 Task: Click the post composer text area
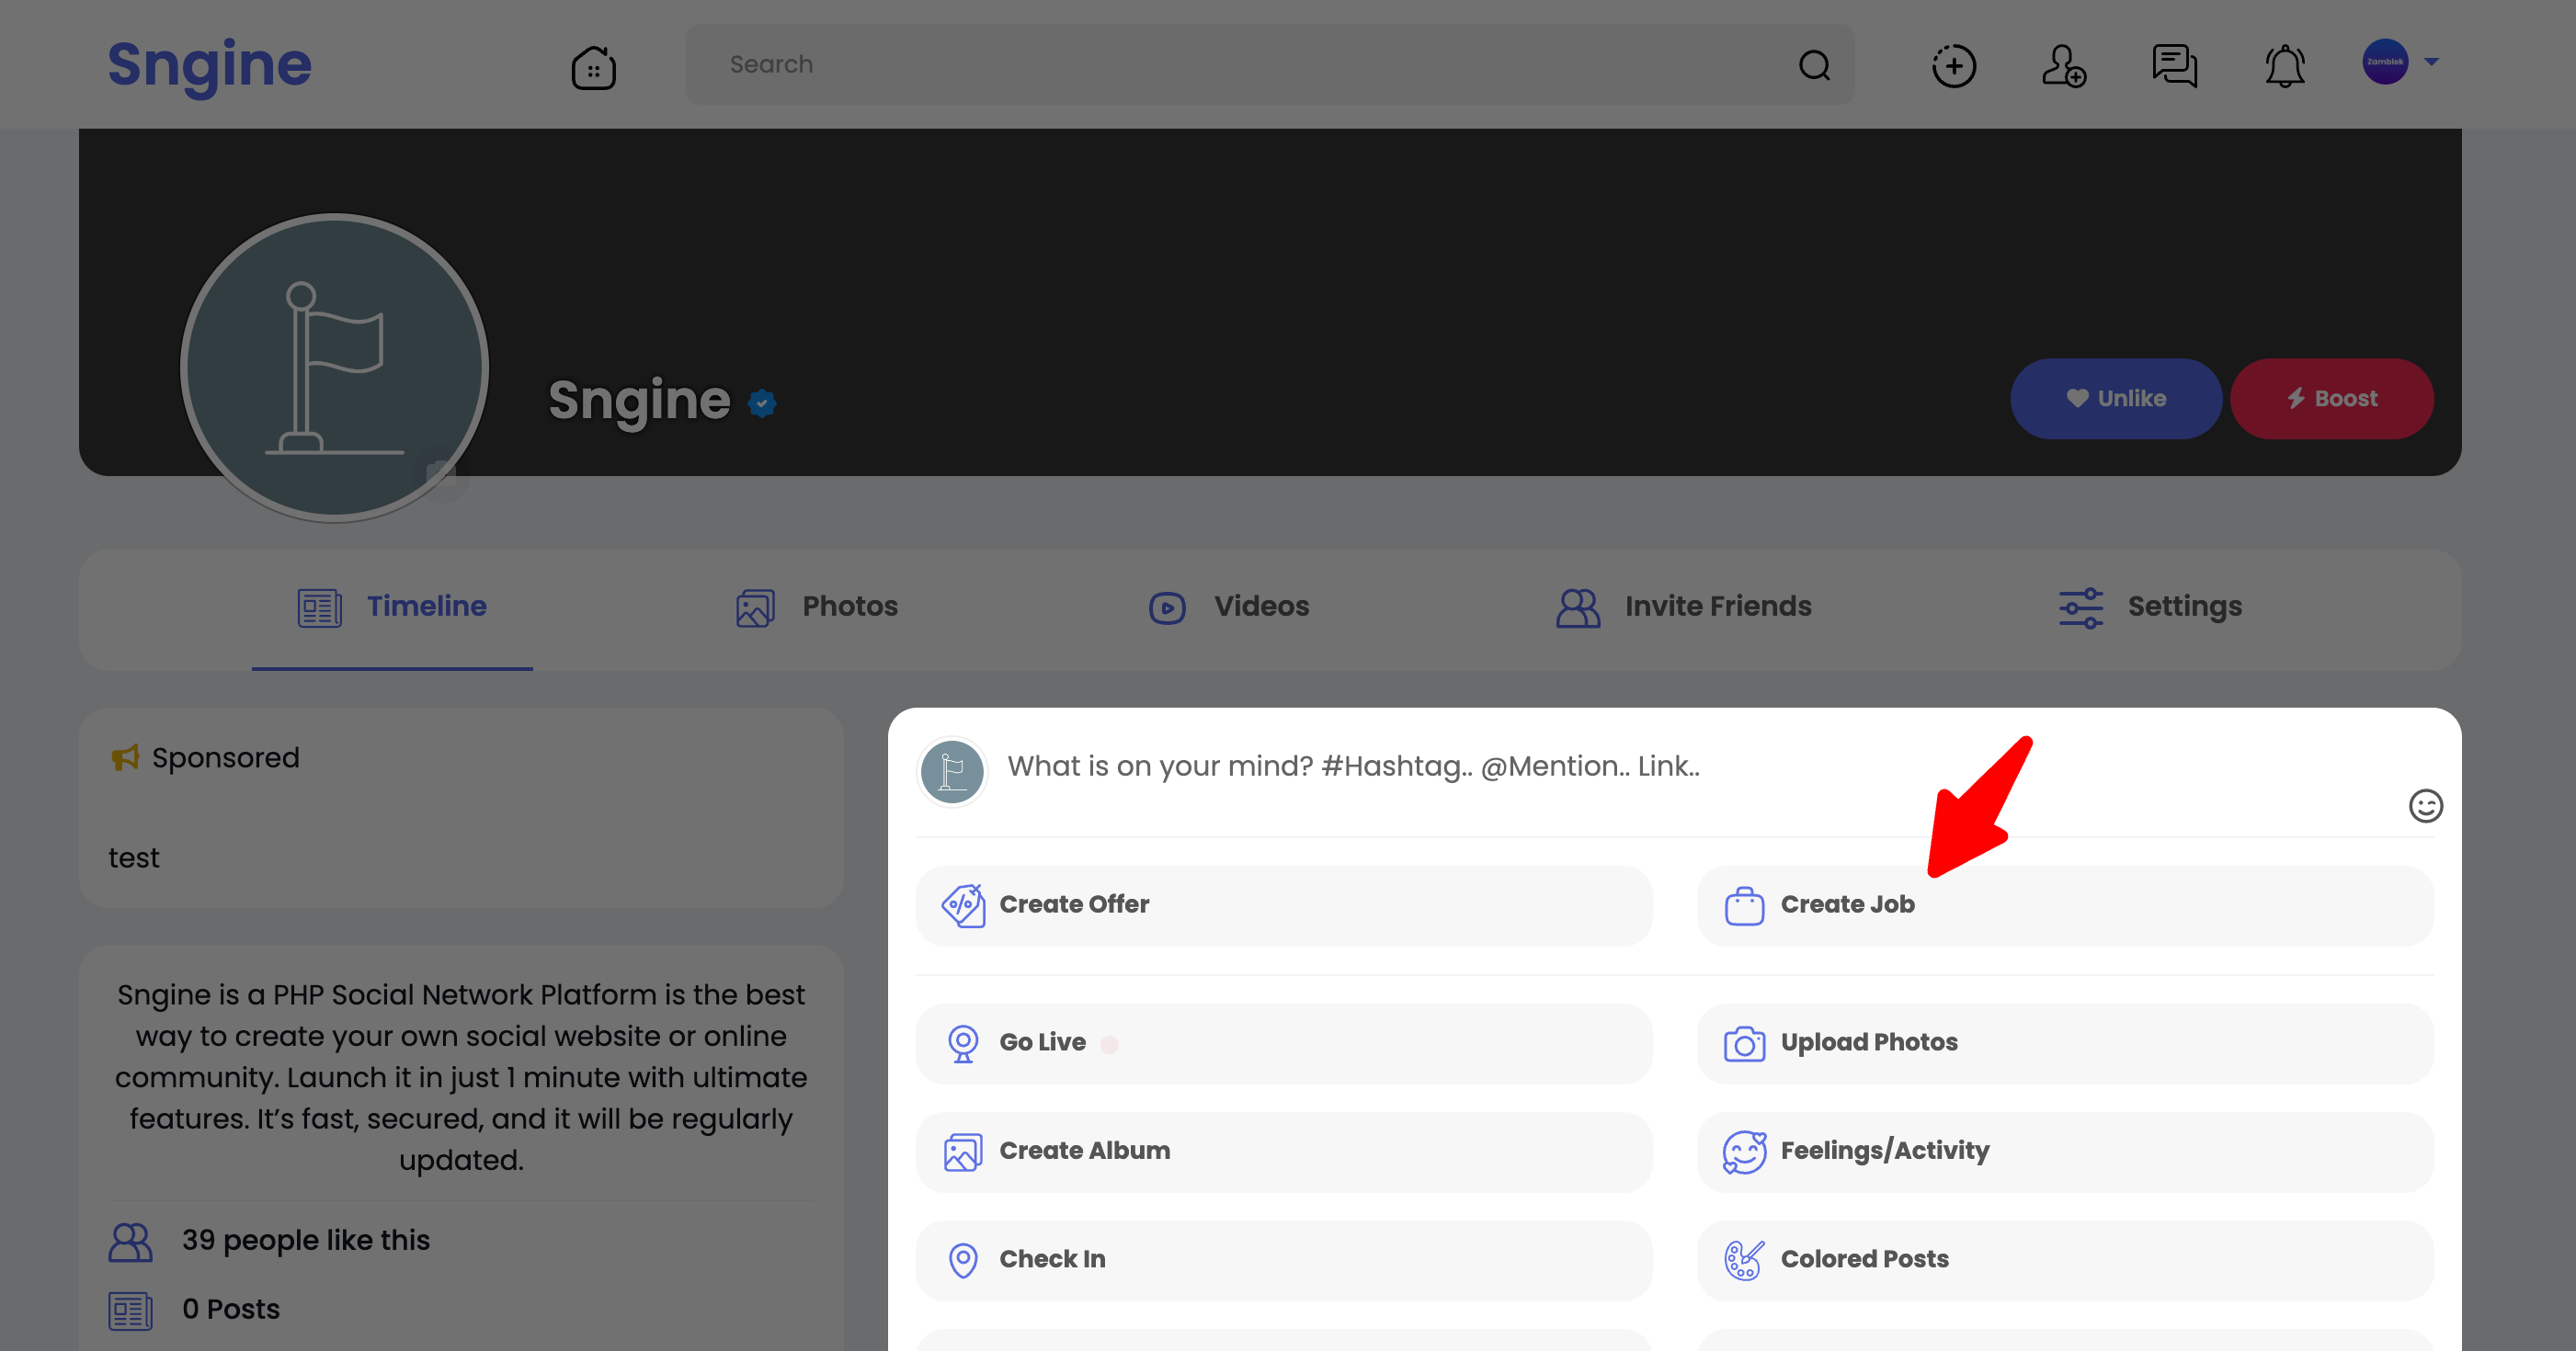point(1700,768)
